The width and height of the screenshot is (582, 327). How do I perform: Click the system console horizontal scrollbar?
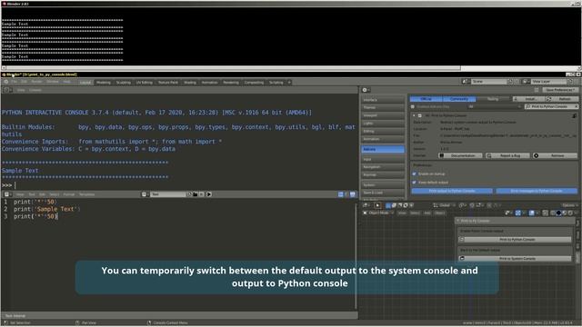pos(233,68)
